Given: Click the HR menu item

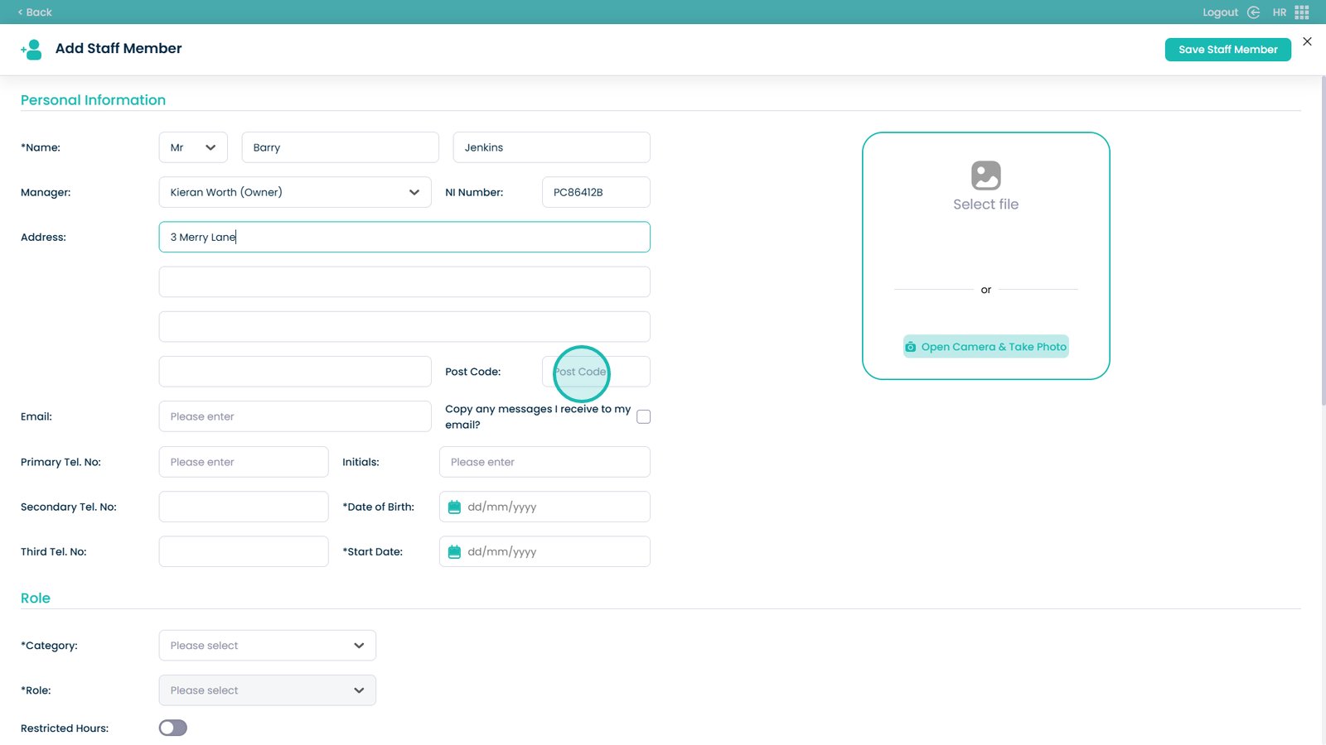Looking at the screenshot, I should [1280, 12].
